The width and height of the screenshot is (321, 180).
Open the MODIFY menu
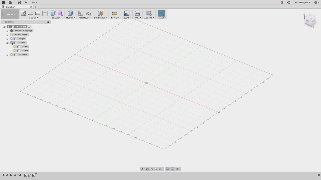70,18
